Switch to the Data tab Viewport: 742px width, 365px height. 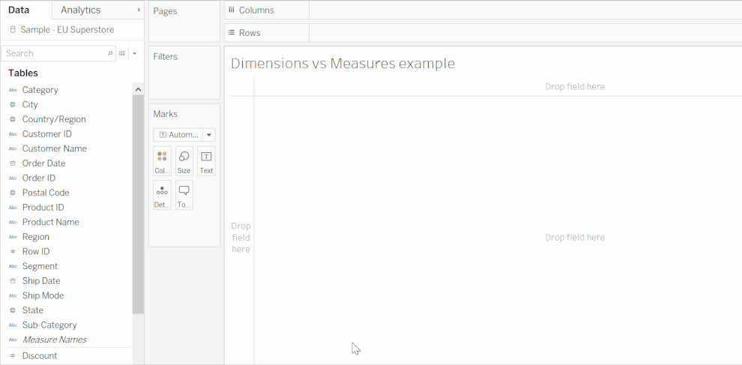pyautogui.click(x=19, y=10)
